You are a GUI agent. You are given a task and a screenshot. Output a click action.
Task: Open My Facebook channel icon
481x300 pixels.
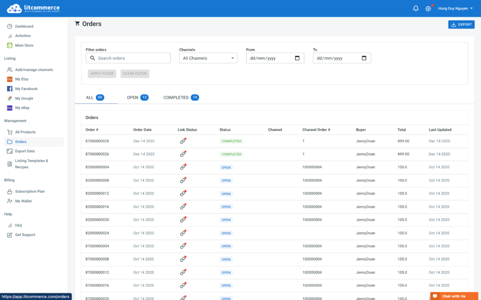tap(9, 89)
